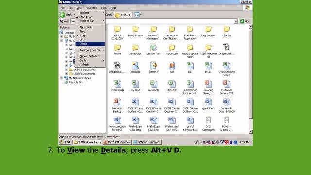Open the Address bar dropdown arrow

pyautogui.click(x=236, y=21)
